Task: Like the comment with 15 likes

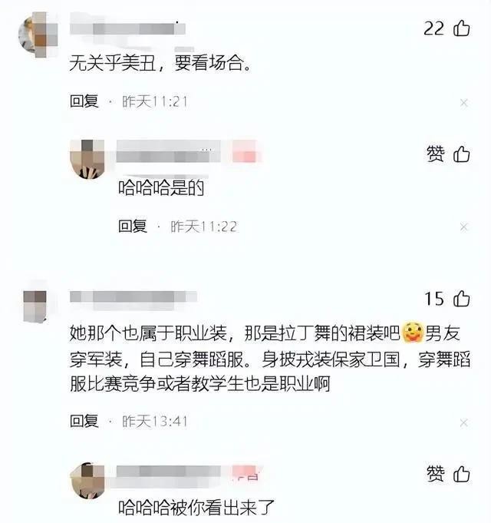Action: [x=462, y=298]
